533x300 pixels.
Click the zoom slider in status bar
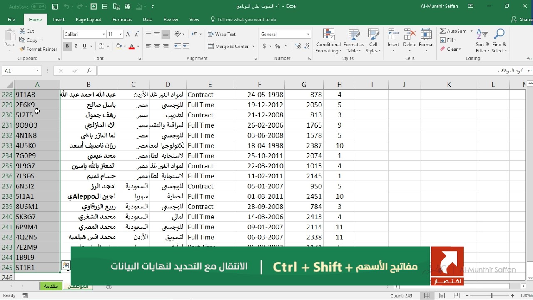tap(492, 295)
